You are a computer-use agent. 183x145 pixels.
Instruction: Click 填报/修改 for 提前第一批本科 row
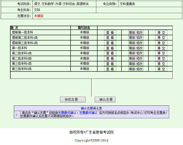(x=136, y=32)
